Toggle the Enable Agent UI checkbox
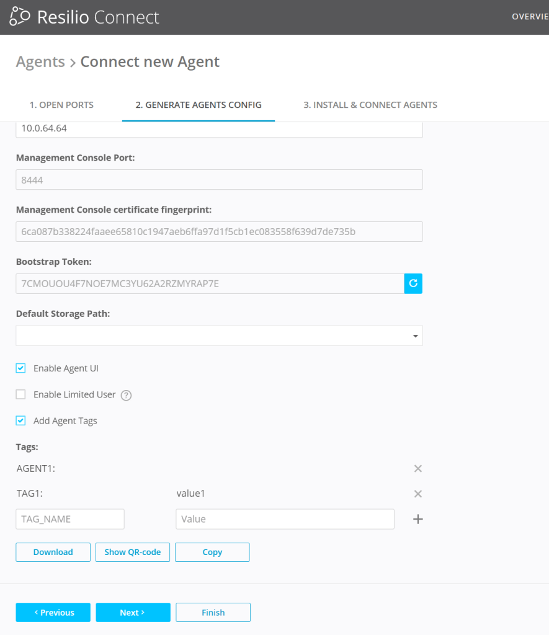 click(x=21, y=368)
